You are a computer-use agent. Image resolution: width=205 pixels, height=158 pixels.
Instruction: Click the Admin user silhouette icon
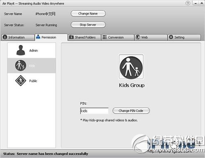pyautogui.click(x=20, y=50)
